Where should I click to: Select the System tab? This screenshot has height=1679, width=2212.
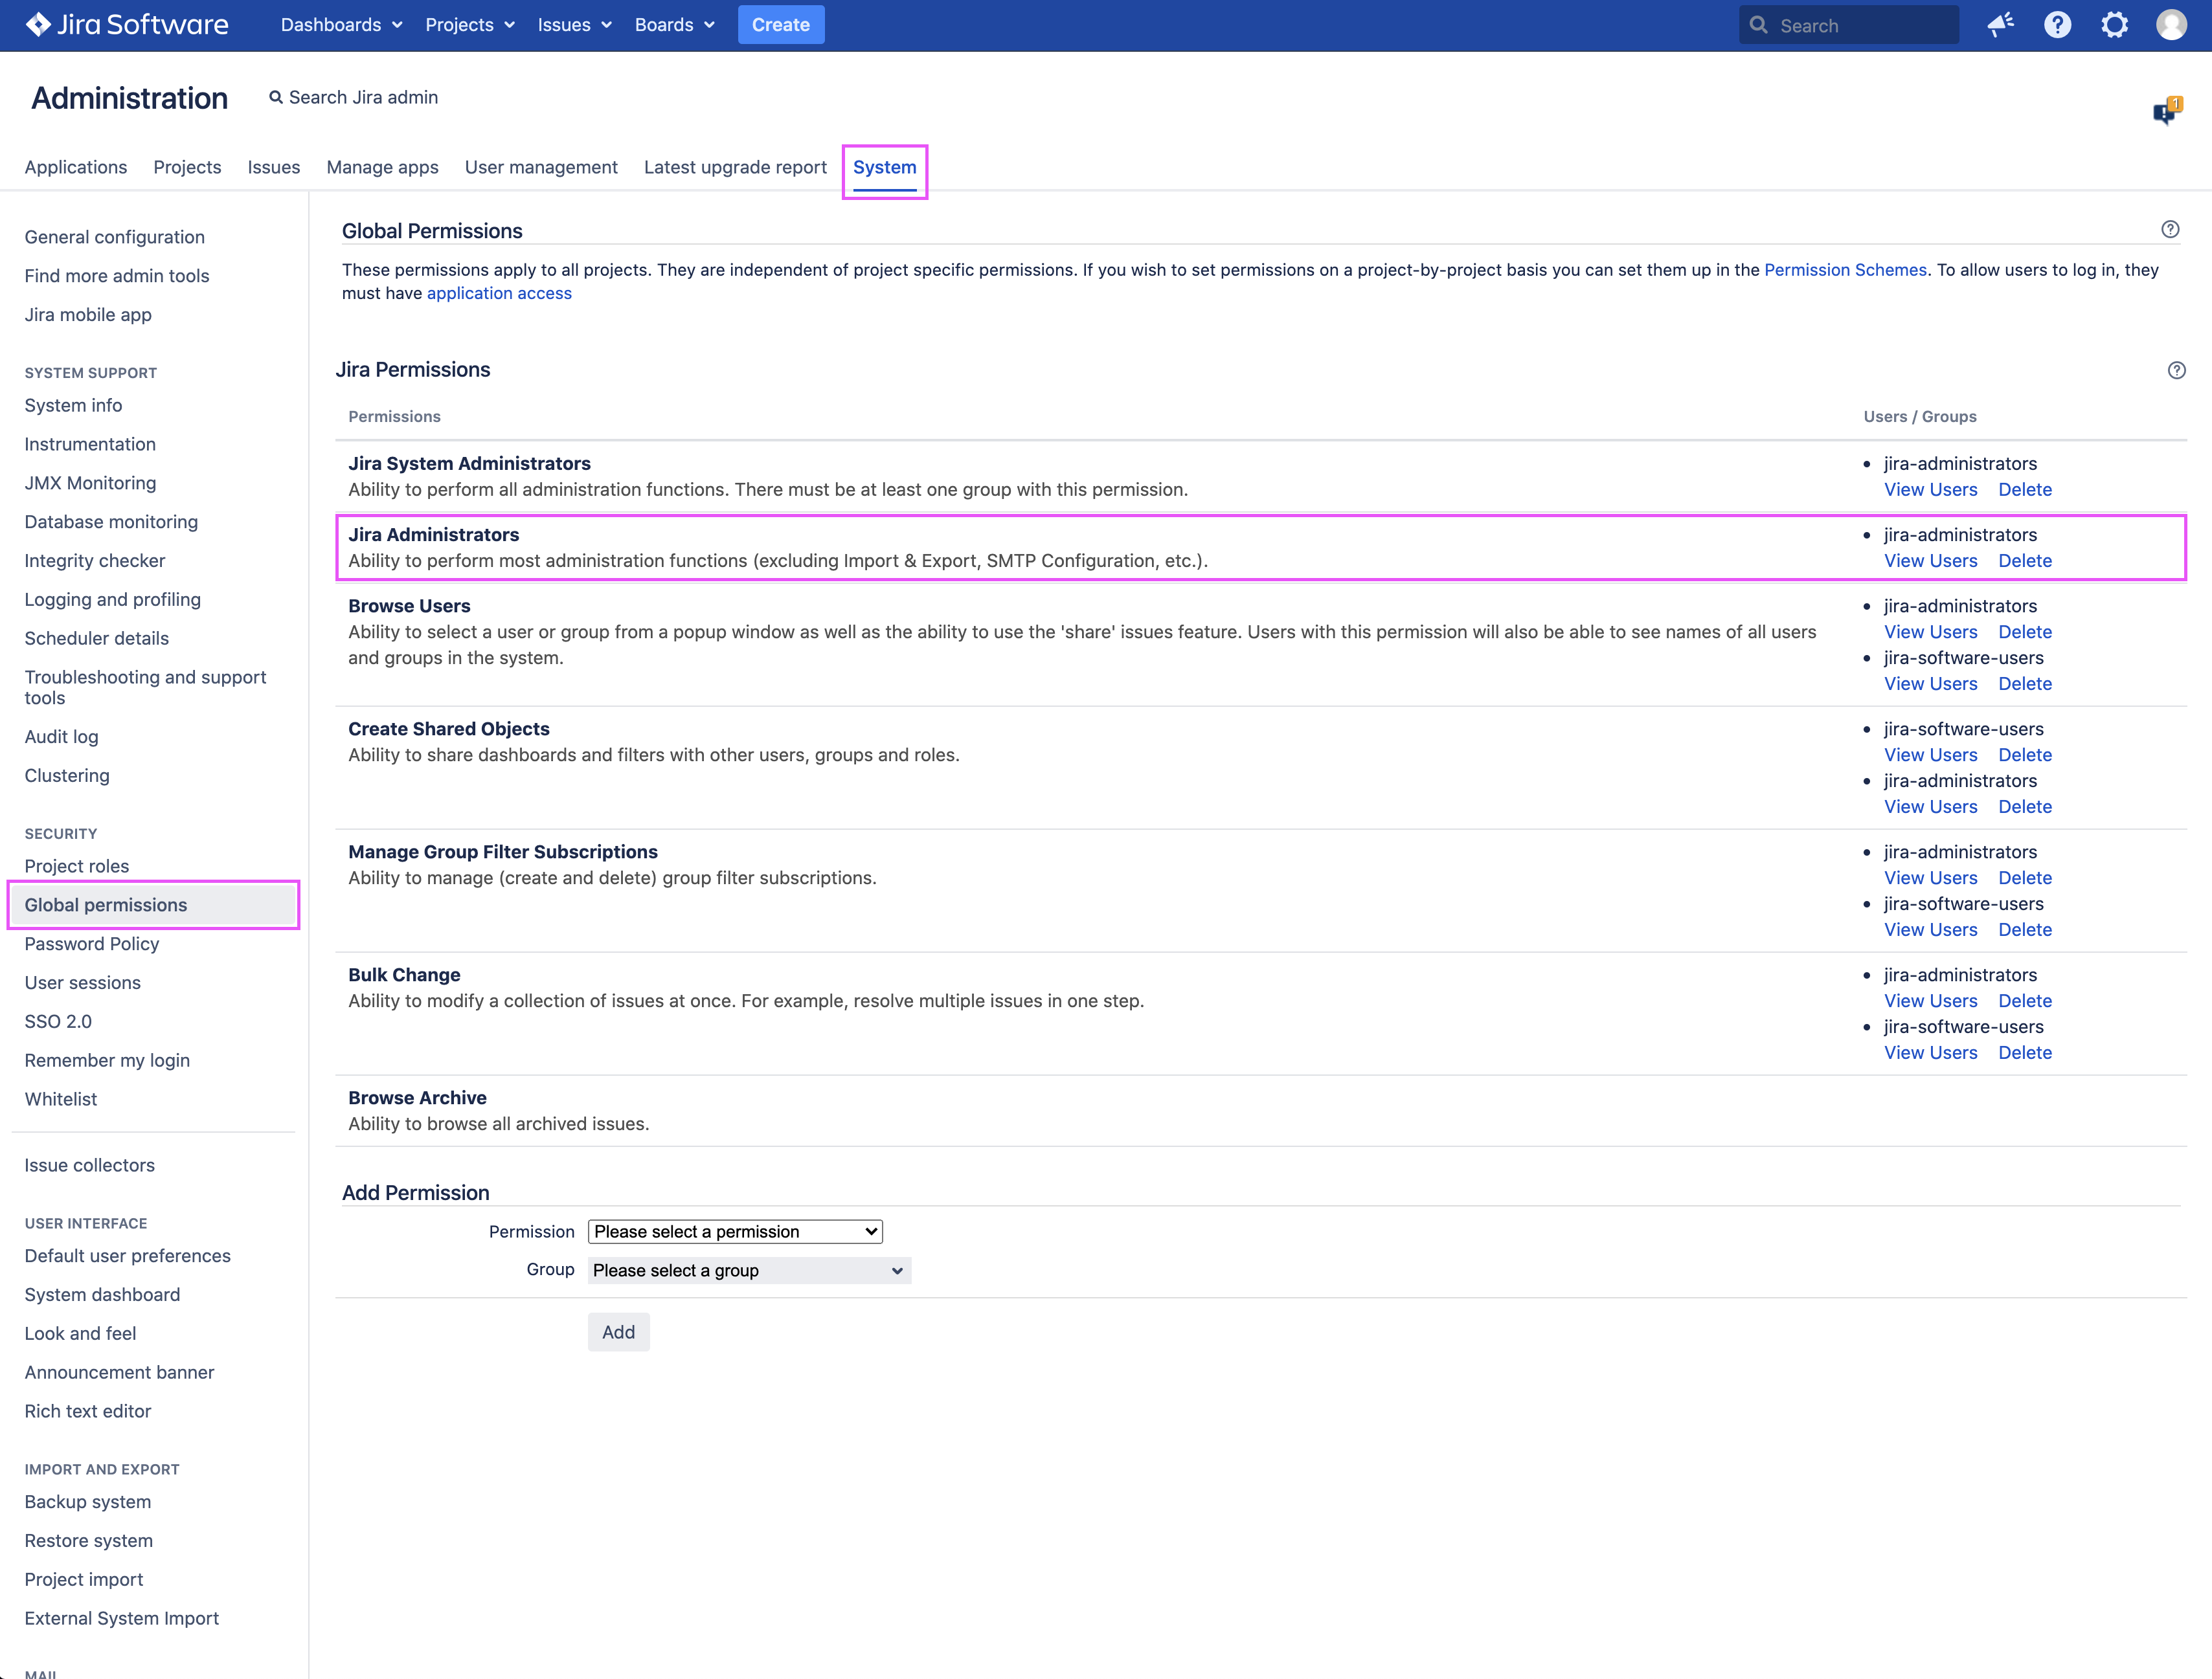(884, 168)
